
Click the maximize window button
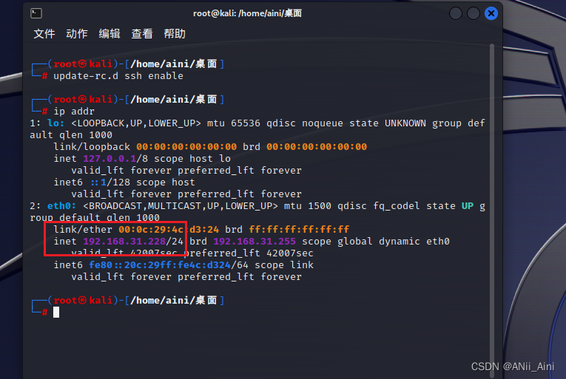click(x=474, y=14)
